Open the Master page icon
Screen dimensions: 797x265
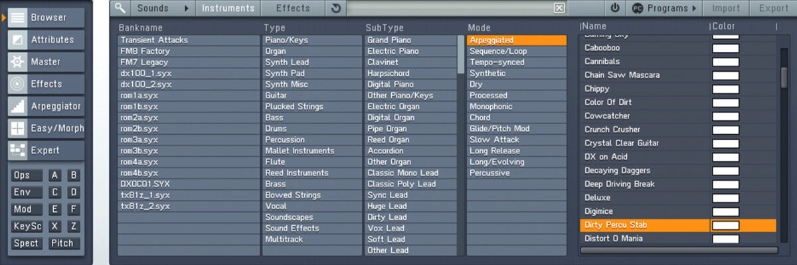(18, 62)
